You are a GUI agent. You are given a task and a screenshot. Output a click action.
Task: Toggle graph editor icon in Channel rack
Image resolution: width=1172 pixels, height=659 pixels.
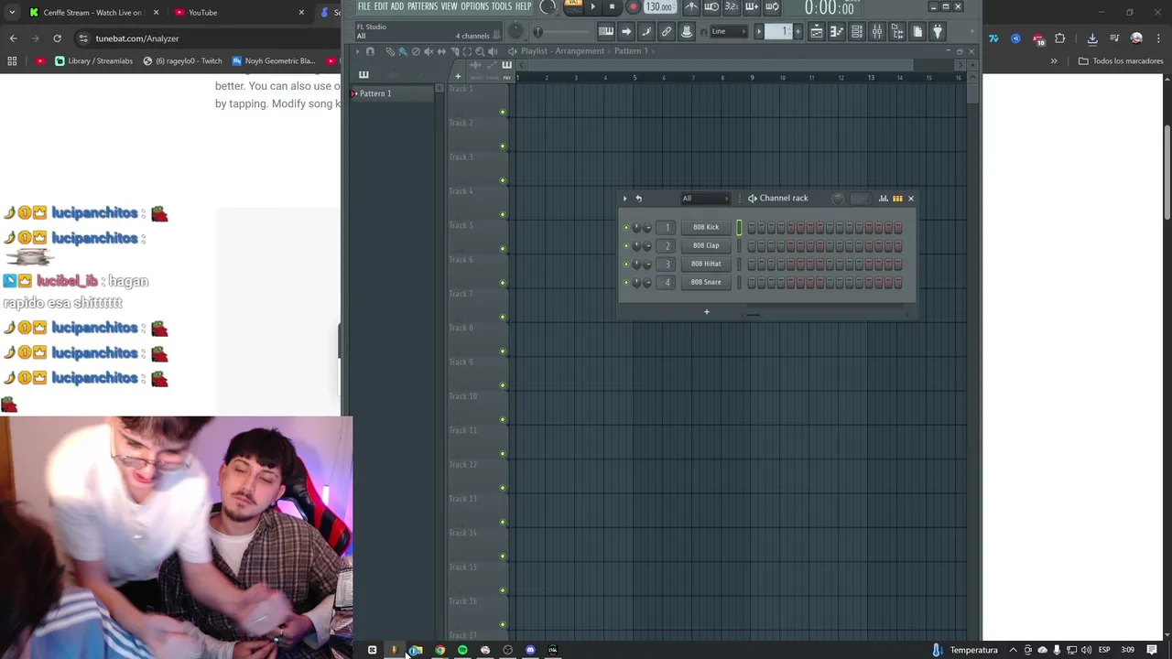coord(884,199)
